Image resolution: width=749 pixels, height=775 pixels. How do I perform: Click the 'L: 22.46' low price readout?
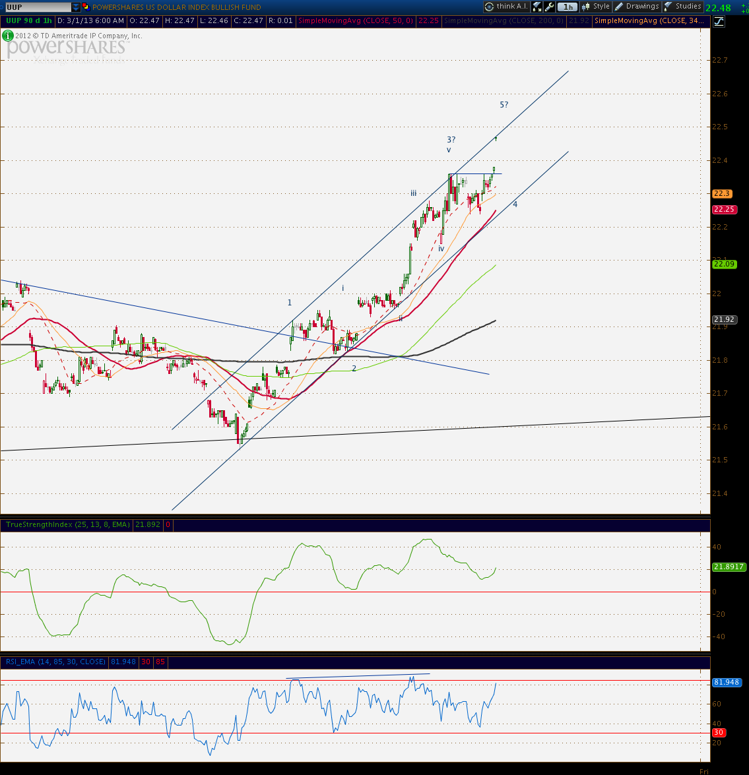(214, 20)
